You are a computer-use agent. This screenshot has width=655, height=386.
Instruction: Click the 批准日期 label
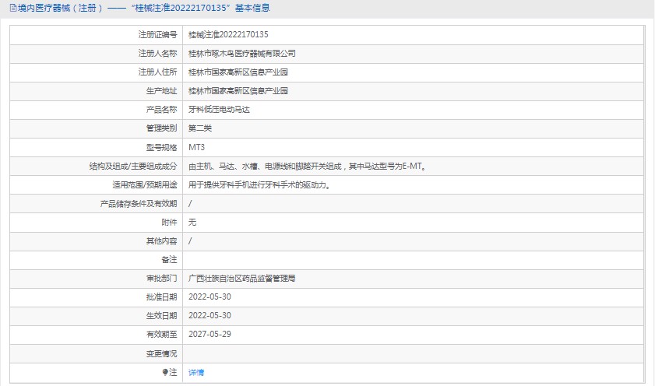click(x=162, y=297)
